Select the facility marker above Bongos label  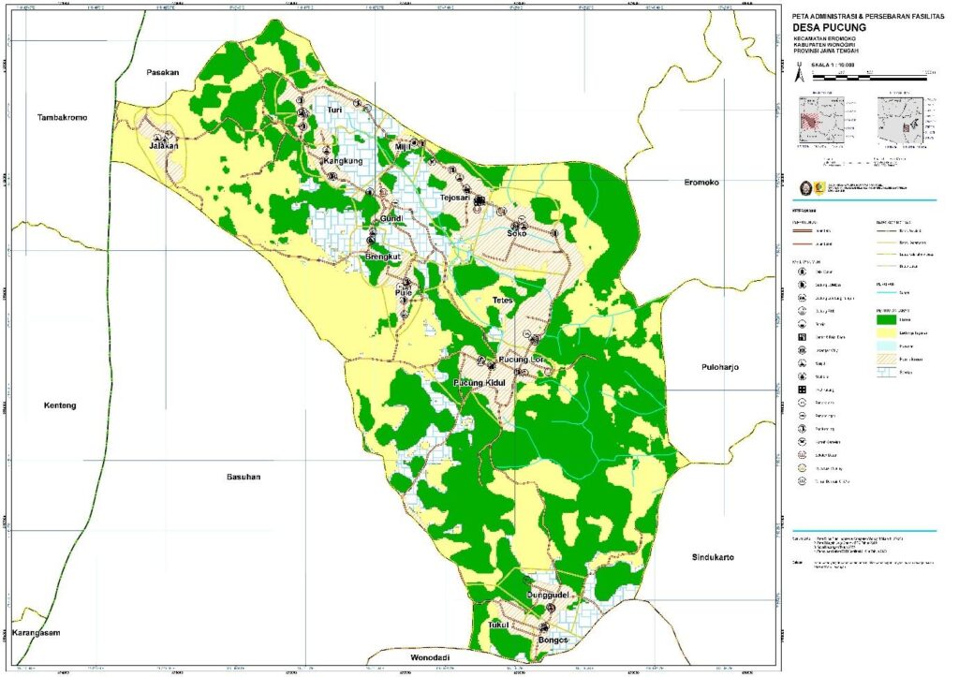tap(544, 628)
